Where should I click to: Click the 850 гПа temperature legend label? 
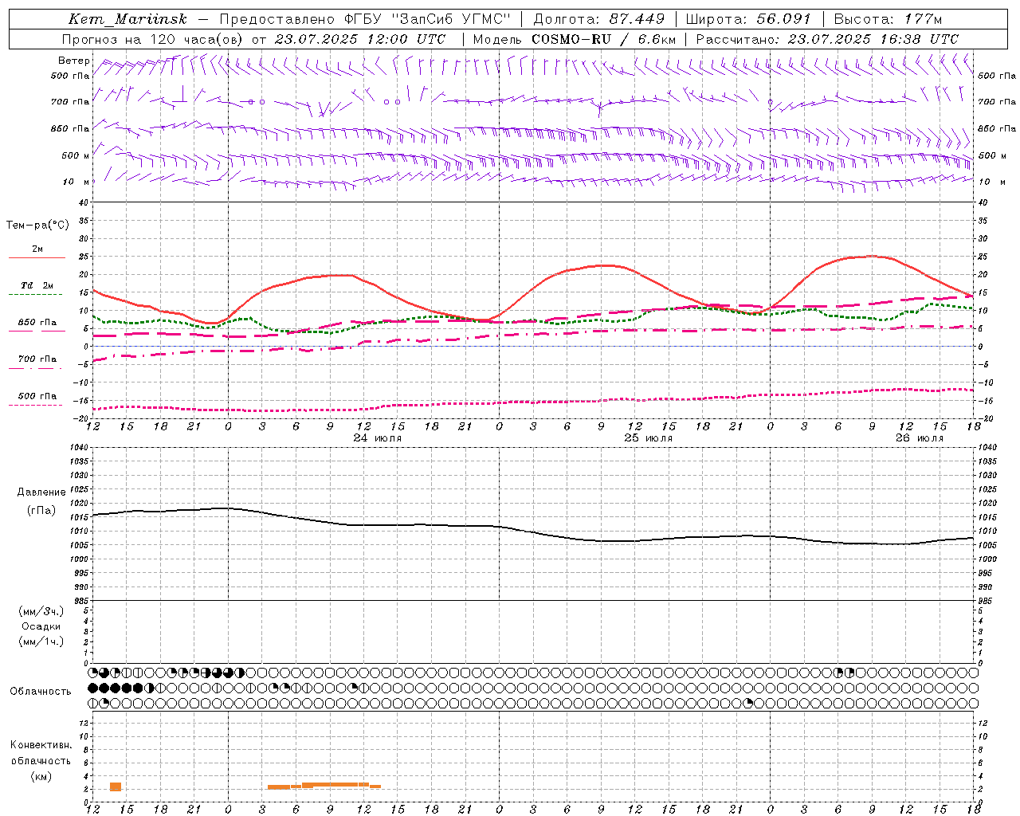(x=37, y=323)
